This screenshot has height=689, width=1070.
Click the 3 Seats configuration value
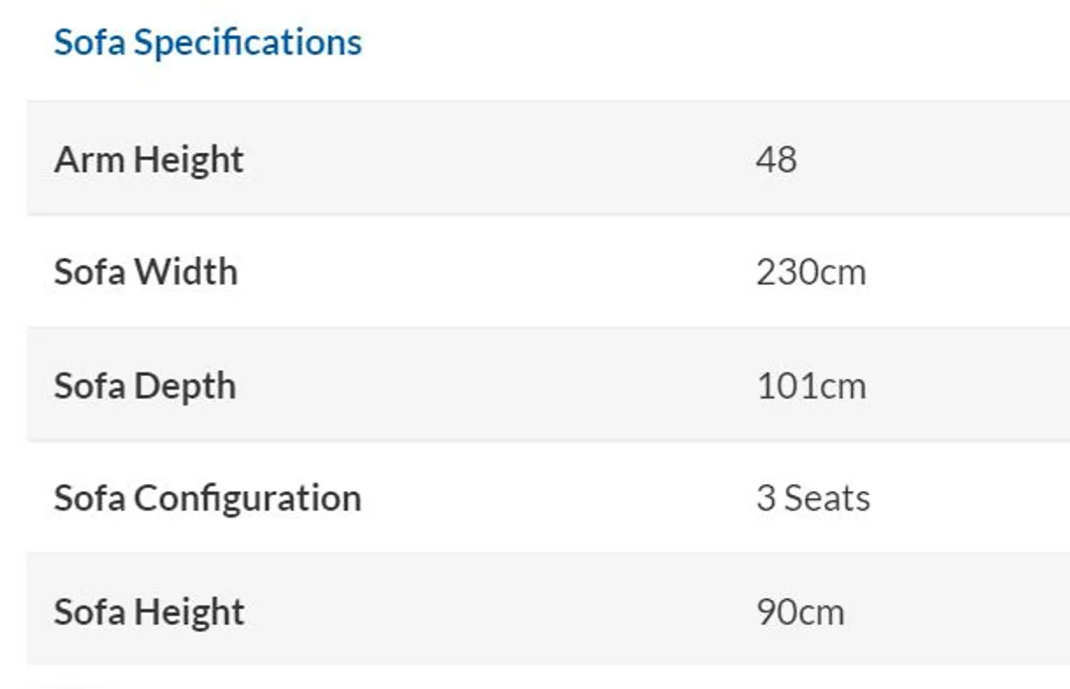coord(813,498)
